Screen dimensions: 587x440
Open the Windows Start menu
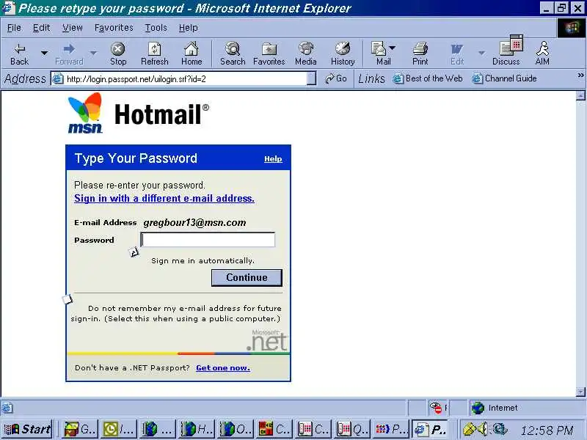(27, 429)
